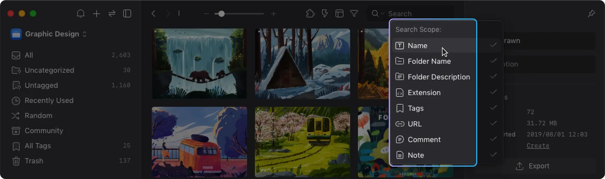The height and width of the screenshot is (179, 605).
Task: Open the notifications bell
Action: 81,14
